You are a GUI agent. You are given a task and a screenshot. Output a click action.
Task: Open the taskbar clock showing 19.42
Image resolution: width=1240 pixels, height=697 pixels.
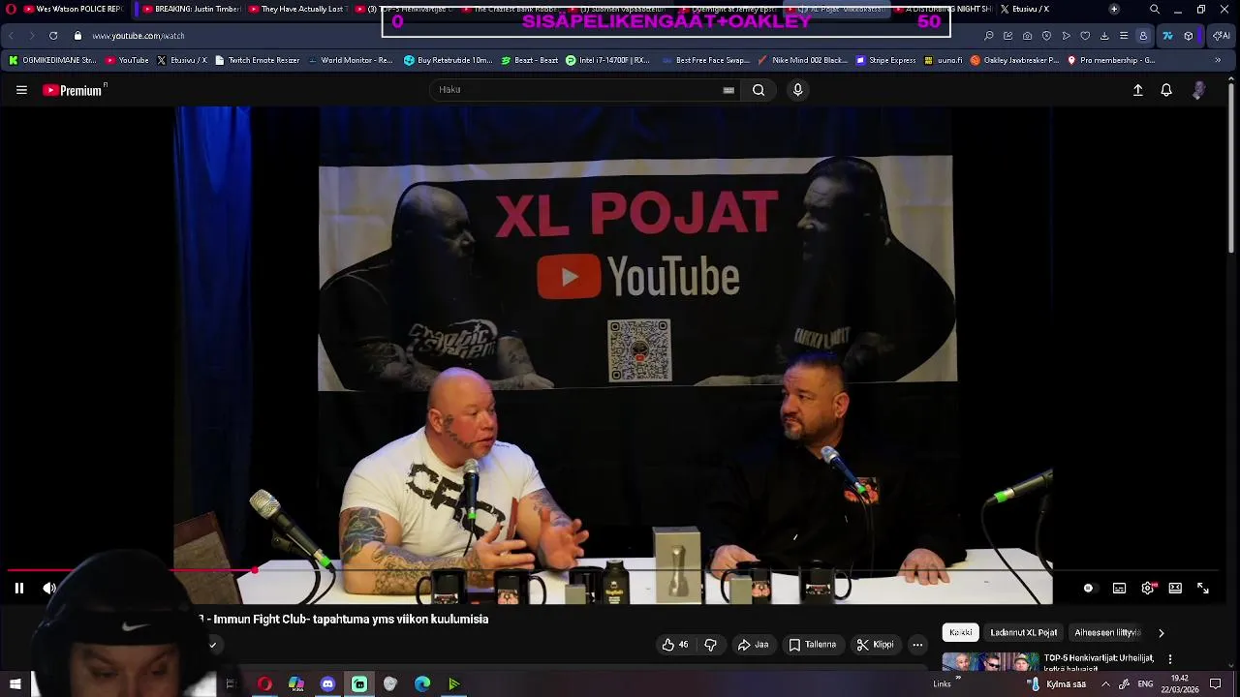[x=1180, y=683]
